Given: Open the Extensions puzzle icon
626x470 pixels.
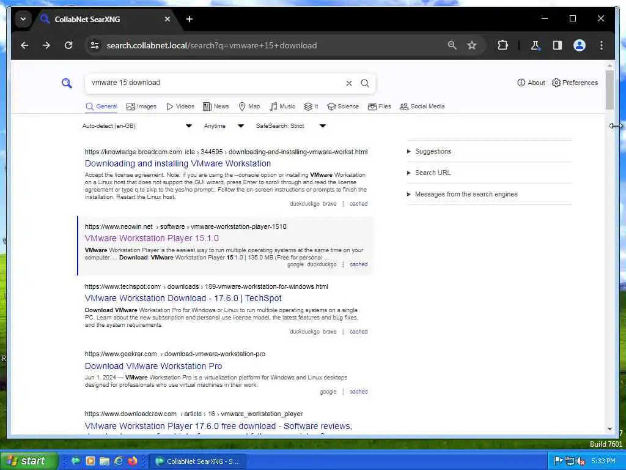Looking at the screenshot, I should tap(503, 45).
